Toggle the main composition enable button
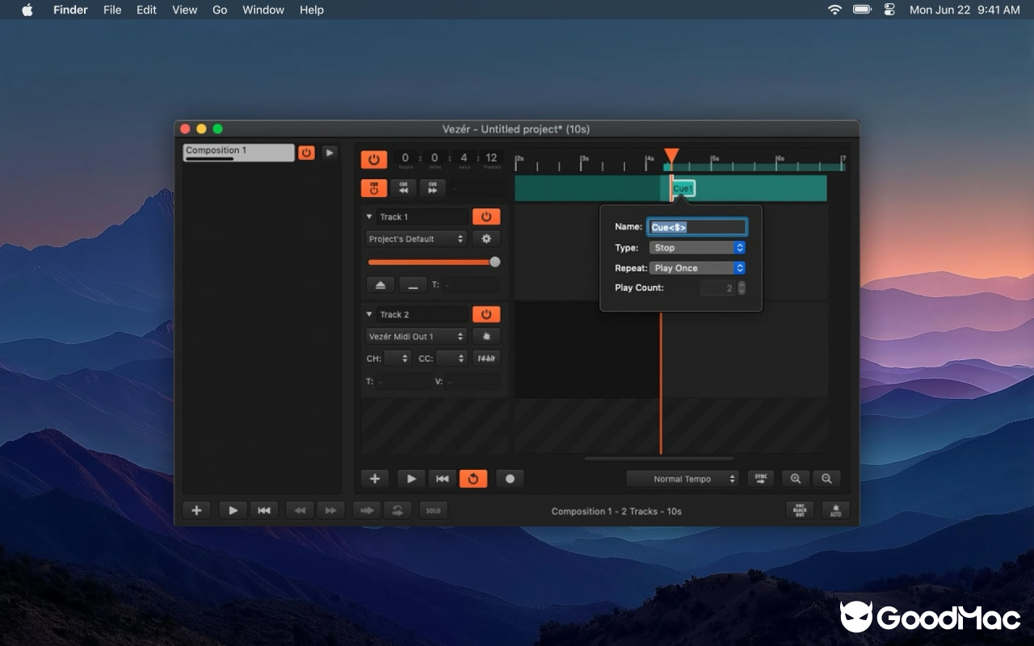The image size is (1034, 646). [x=374, y=160]
